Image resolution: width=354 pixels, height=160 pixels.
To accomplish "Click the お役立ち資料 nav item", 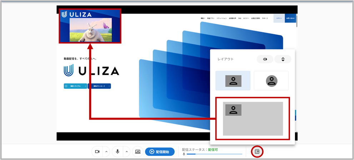I will [x=255, y=18].
